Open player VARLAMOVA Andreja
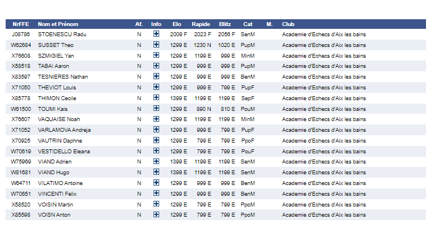 pyautogui.click(x=64, y=130)
